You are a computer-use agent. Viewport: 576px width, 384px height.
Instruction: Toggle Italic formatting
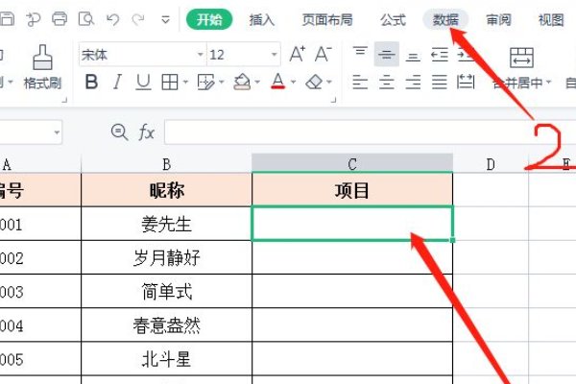(x=117, y=82)
